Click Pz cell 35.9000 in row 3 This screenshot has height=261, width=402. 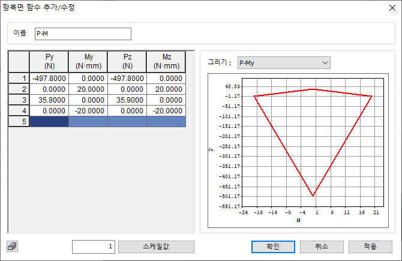pyautogui.click(x=127, y=100)
